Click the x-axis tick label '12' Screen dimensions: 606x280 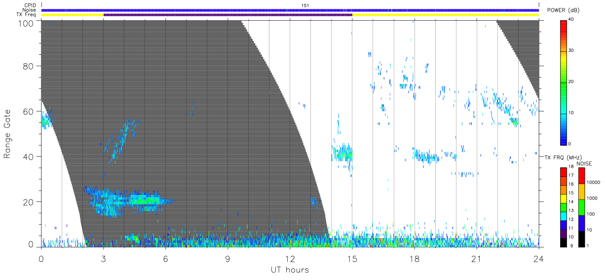pyautogui.click(x=290, y=258)
